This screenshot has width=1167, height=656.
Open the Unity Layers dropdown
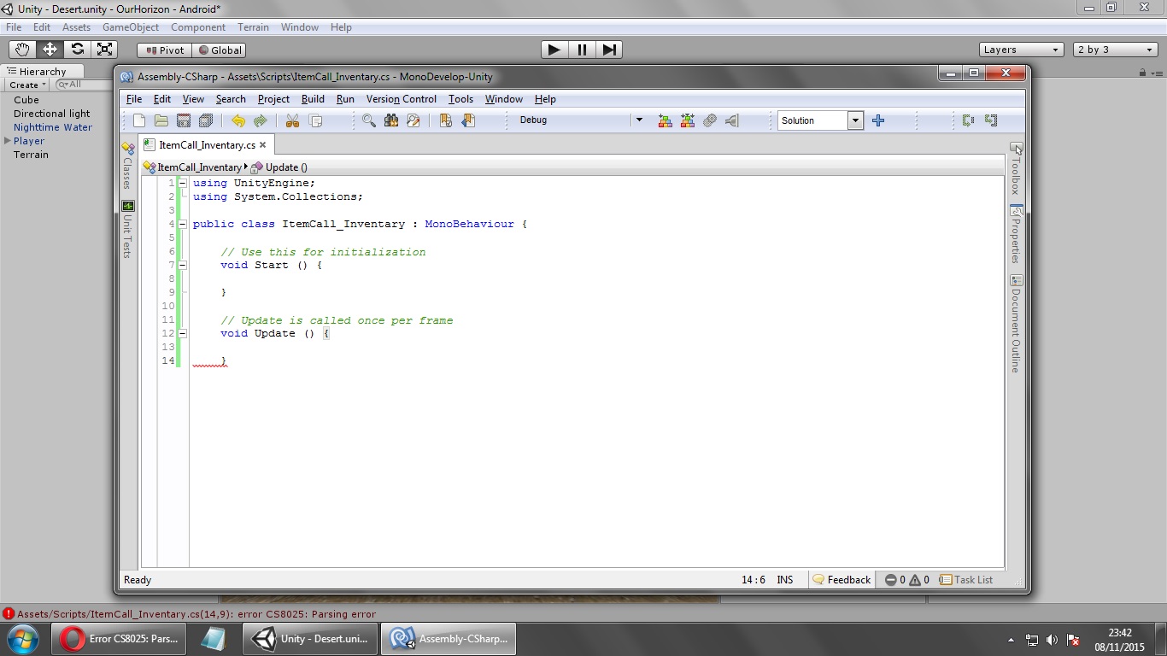(x=1022, y=50)
